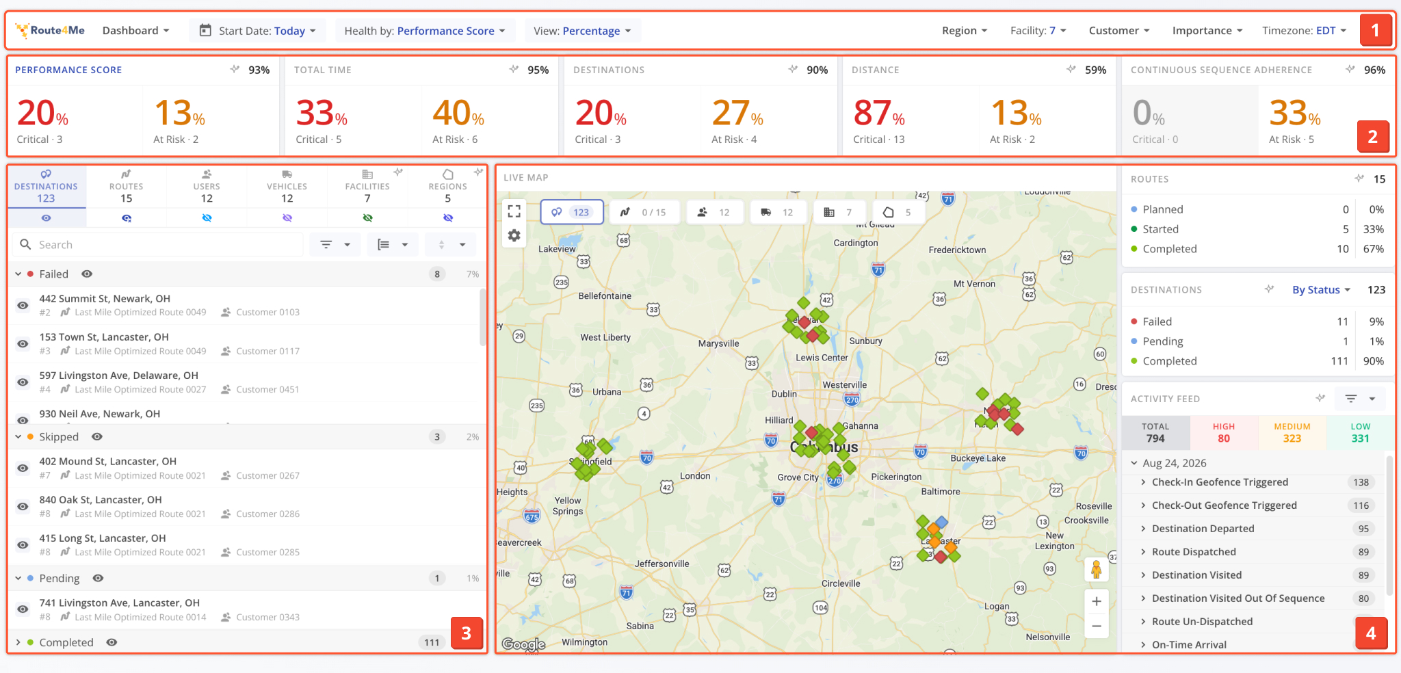
Task: Toggle destinations 123 chip on map
Action: tap(572, 212)
